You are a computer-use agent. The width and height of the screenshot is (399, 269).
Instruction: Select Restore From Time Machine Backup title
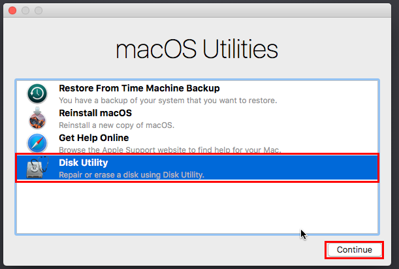139,87
